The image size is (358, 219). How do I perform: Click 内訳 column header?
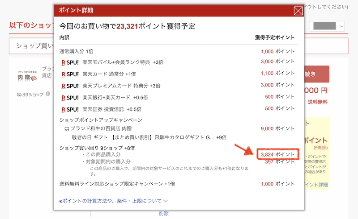pos(64,37)
